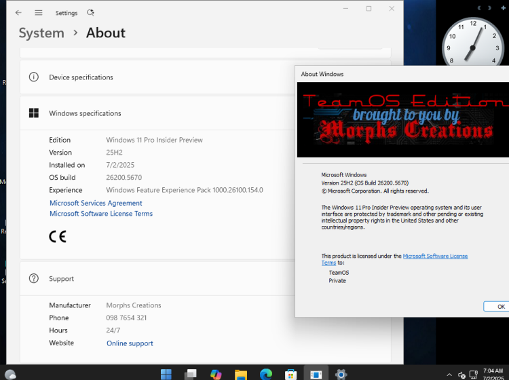Click the TeamOS Edition banner image

(403, 119)
